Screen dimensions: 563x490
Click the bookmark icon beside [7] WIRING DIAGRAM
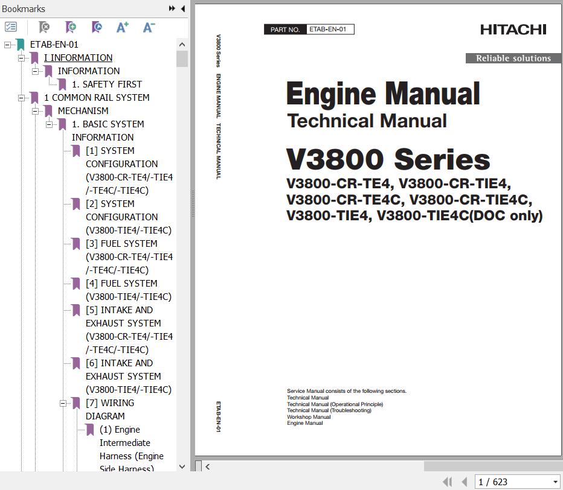coord(76,403)
